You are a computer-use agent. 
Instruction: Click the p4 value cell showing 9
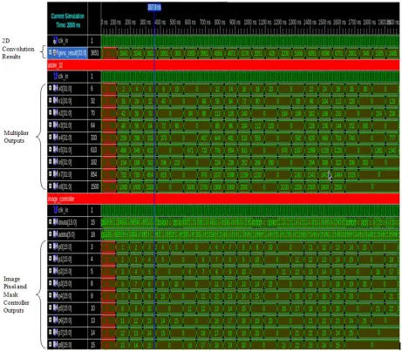click(x=94, y=296)
